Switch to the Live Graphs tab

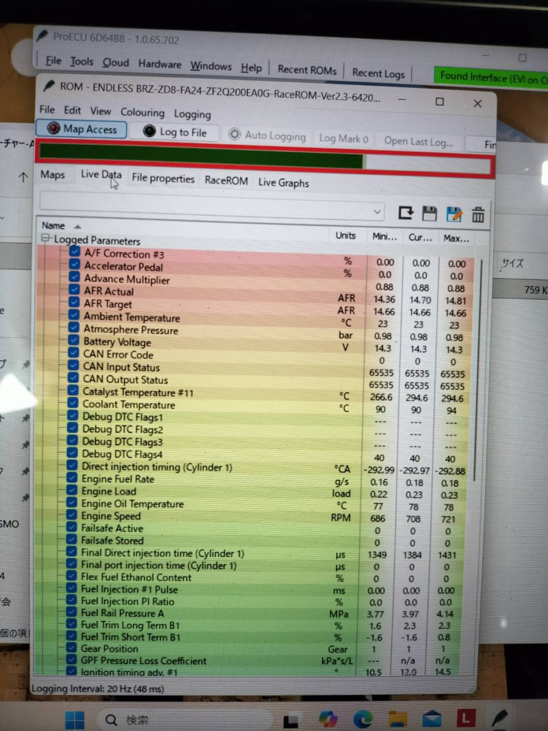coord(283,183)
